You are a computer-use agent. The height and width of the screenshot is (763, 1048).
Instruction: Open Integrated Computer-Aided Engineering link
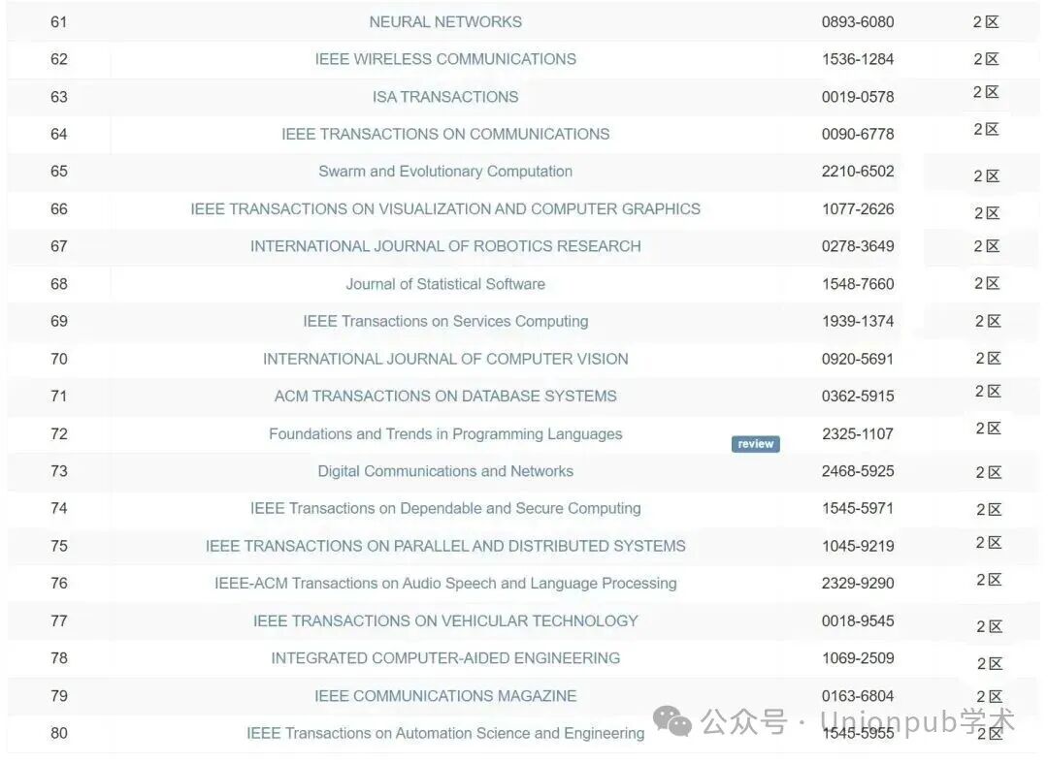tap(445, 658)
